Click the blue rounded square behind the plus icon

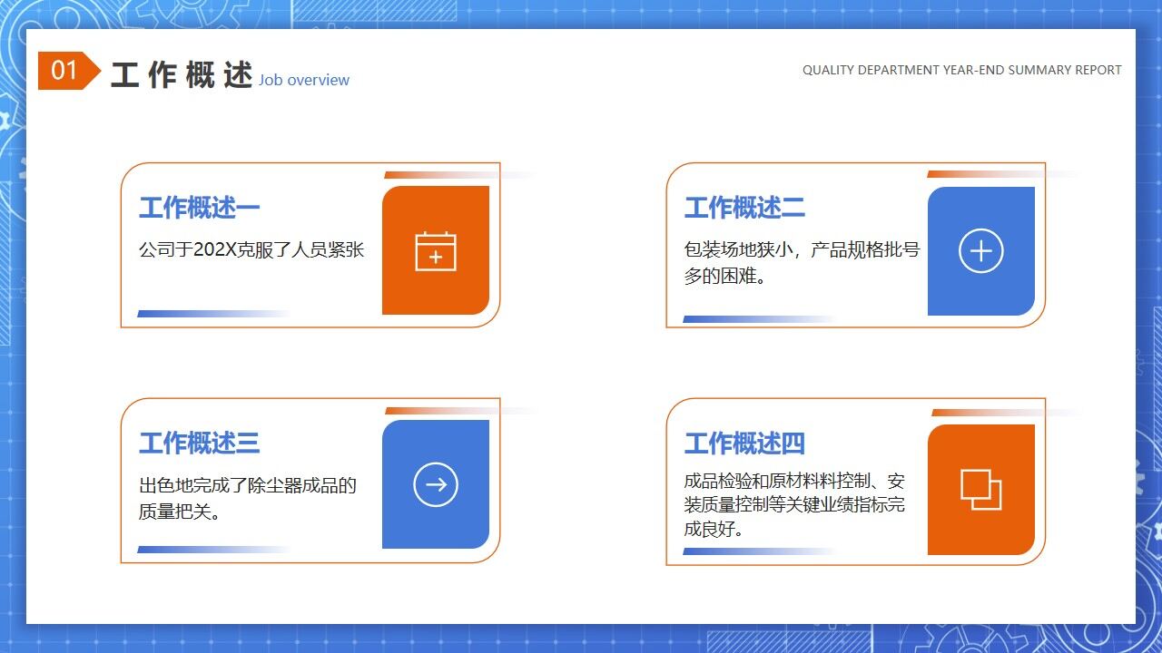coord(981,250)
